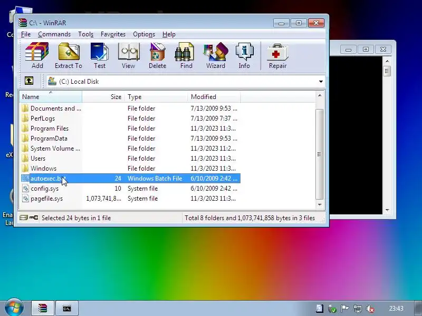This screenshot has width=422, height=316.
Task: Select the System Volume folder row
Action: click(130, 149)
